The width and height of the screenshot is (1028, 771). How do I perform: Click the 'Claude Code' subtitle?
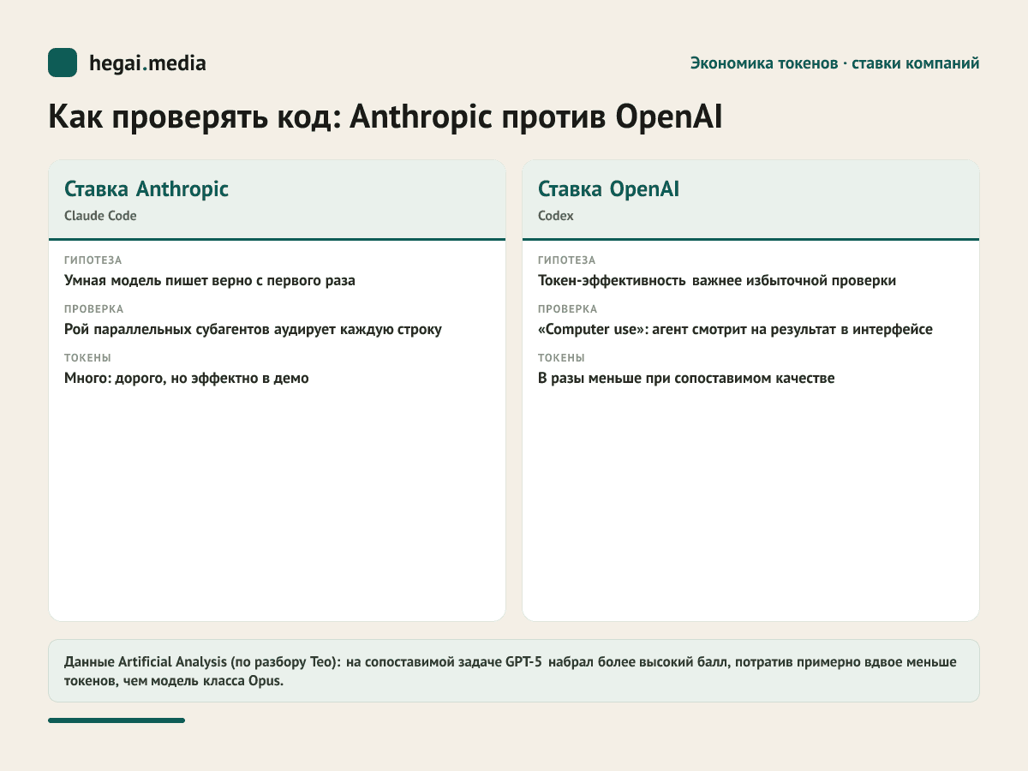(100, 216)
